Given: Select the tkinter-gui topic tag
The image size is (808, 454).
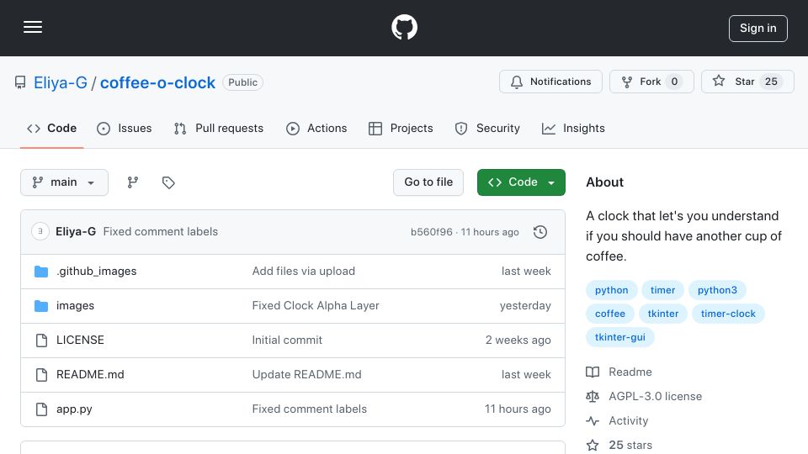Looking at the screenshot, I should point(620,338).
